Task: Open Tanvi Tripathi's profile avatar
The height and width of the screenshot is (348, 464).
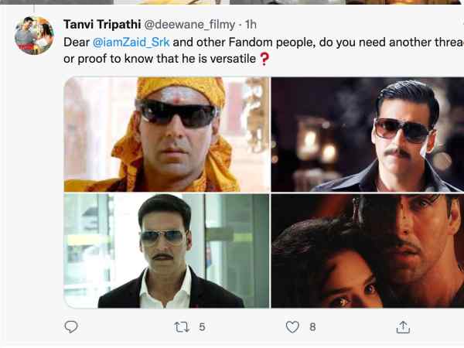Action: pyautogui.click(x=35, y=36)
